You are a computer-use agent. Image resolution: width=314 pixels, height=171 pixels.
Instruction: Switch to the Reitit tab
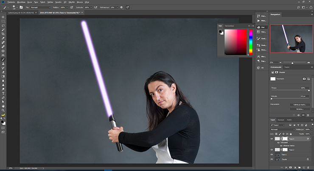click(x=289, y=120)
